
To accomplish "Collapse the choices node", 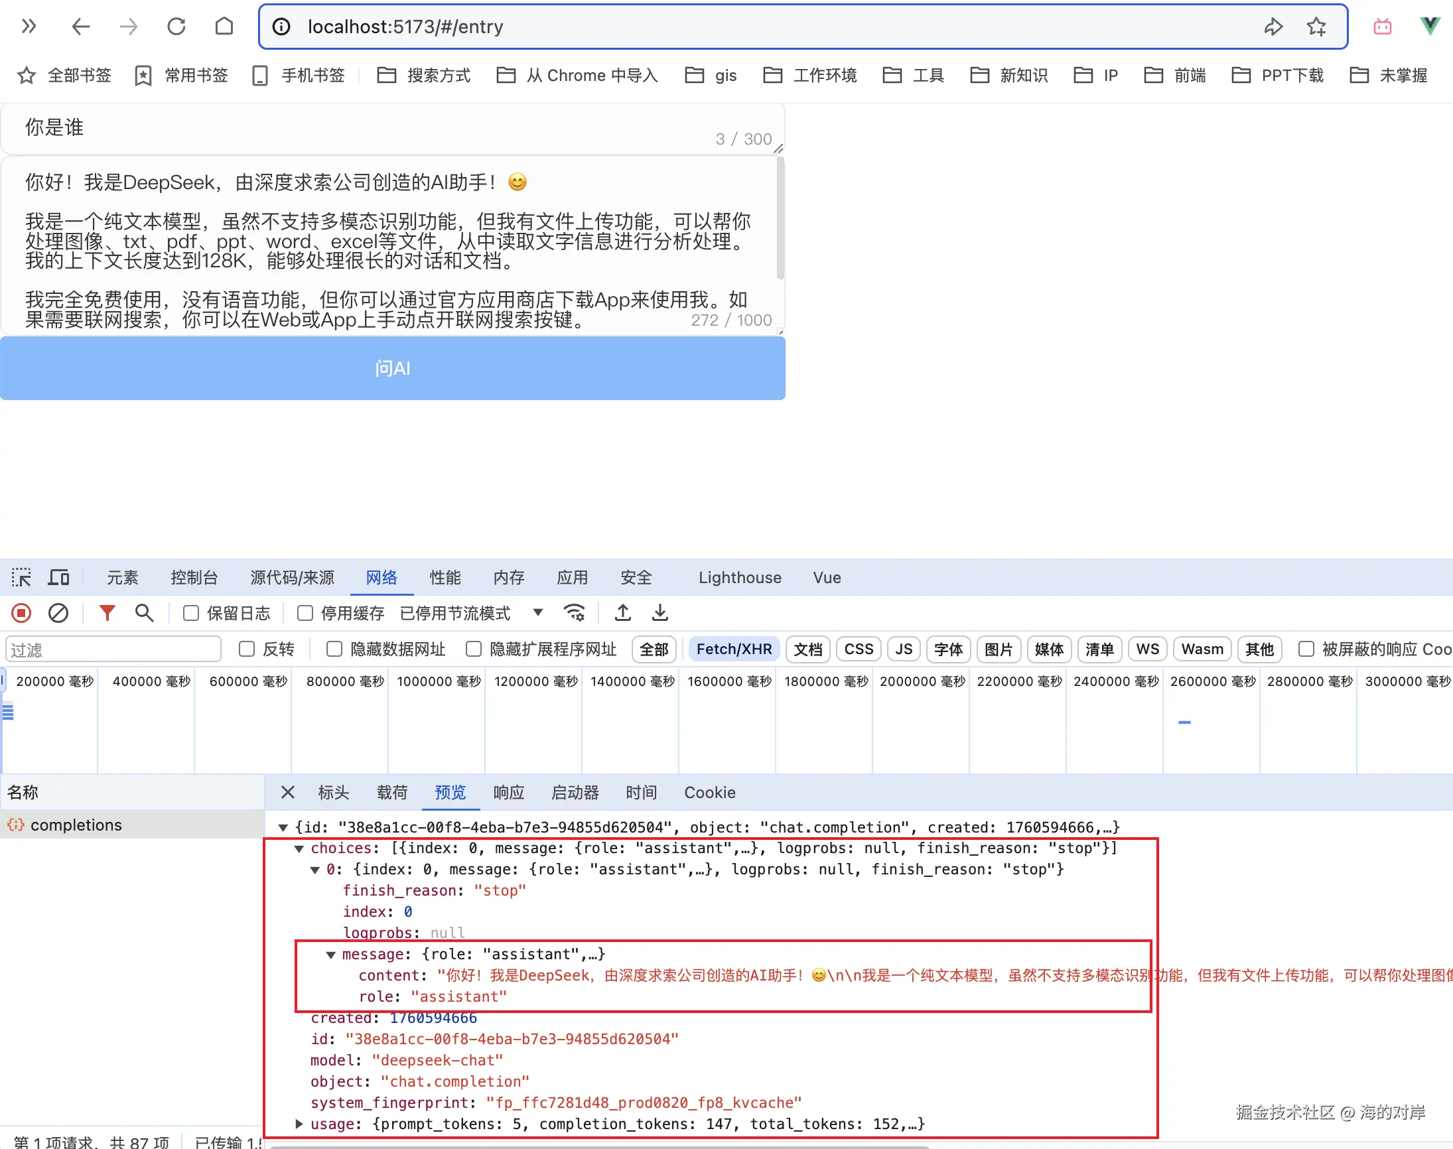I will click(x=299, y=848).
